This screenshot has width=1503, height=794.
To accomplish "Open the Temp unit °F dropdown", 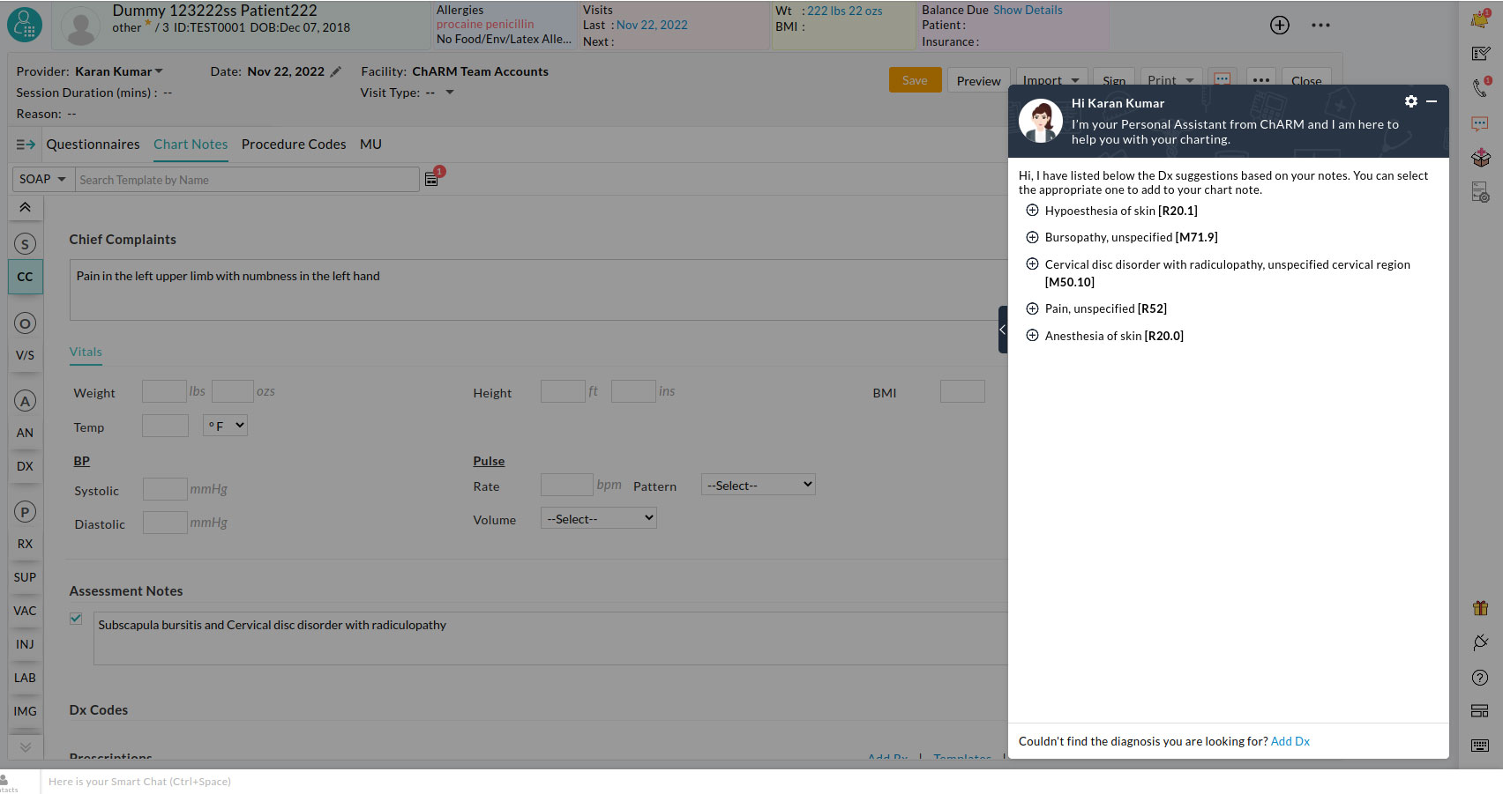I will pyautogui.click(x=226, y=426).
